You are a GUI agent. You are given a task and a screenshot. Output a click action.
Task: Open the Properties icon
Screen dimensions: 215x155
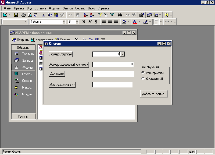(x=142, y=15)
